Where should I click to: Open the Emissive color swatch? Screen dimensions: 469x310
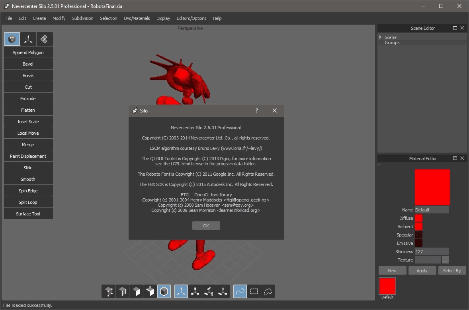pos(418,243)
